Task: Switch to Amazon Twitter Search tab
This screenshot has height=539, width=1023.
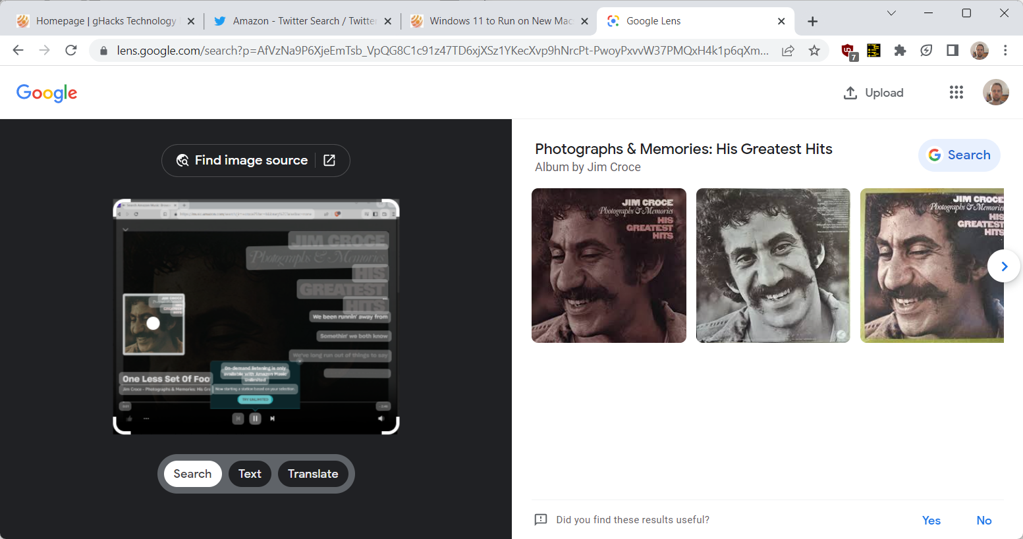Action: pos(303,21)
